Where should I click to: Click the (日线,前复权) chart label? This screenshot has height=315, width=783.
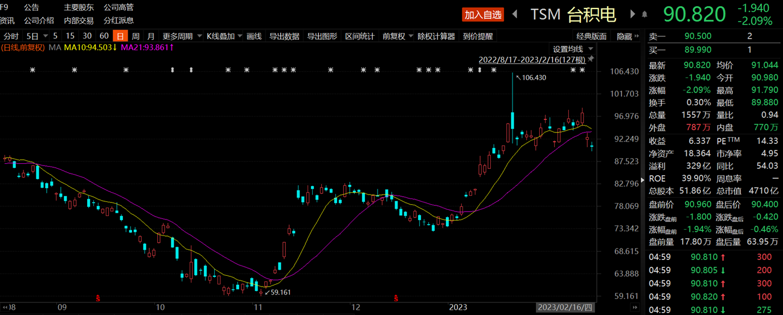point(23,47)
